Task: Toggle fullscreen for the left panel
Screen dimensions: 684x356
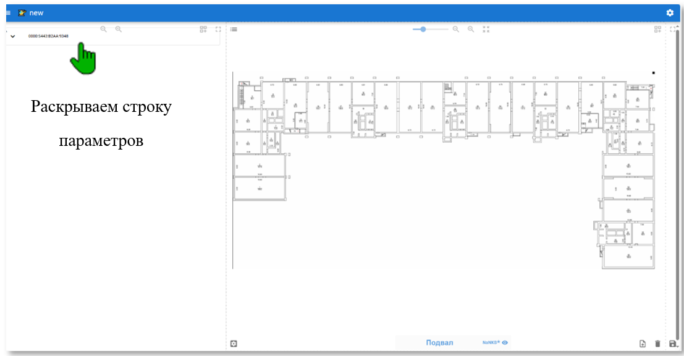Action: (x=218, y=29)
